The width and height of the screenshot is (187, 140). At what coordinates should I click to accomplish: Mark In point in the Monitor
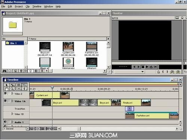(163, 72)
